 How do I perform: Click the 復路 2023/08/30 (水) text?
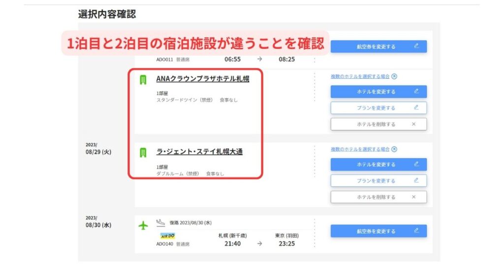click(x=190, y=223)
